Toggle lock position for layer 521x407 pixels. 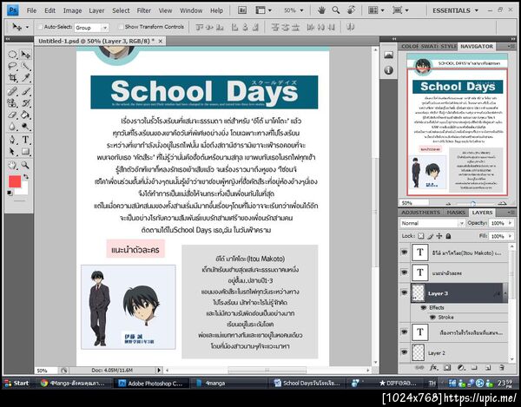coord(439,236)
